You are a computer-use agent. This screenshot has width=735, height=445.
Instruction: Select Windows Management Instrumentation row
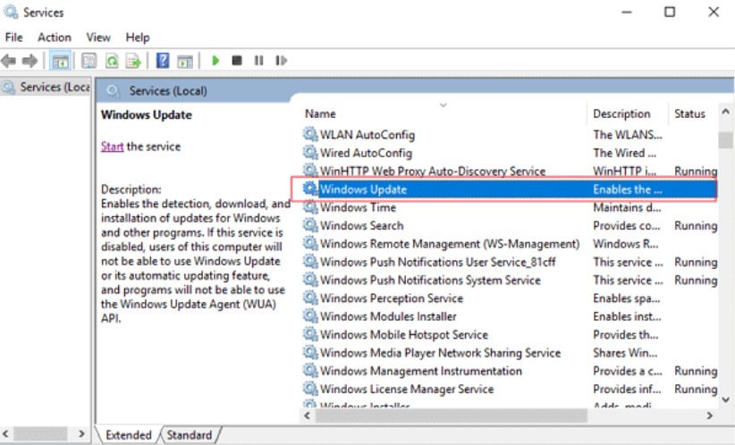510,371
